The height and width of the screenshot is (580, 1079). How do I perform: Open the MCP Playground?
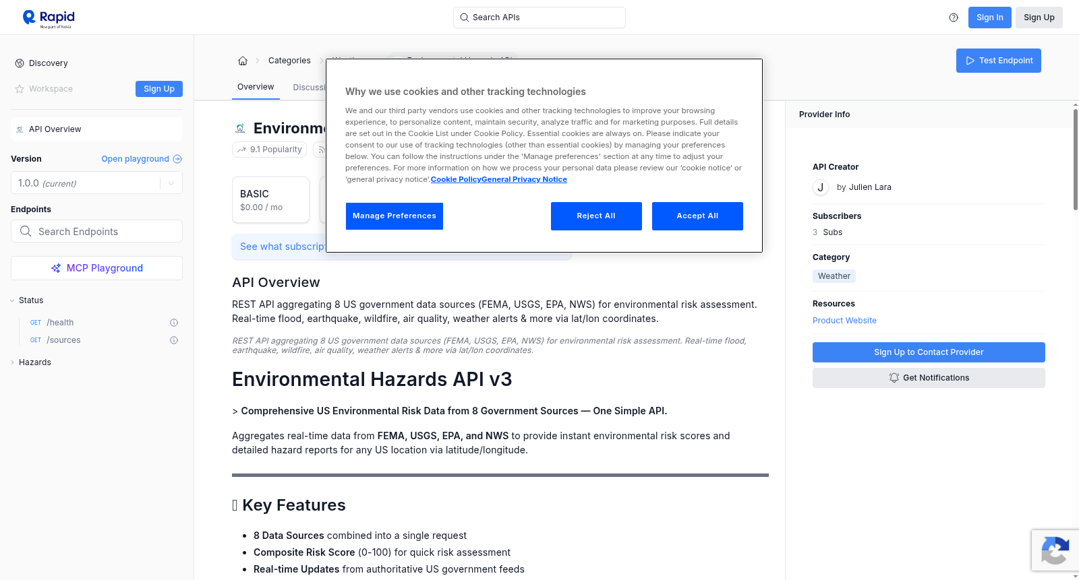coord(96,268)
